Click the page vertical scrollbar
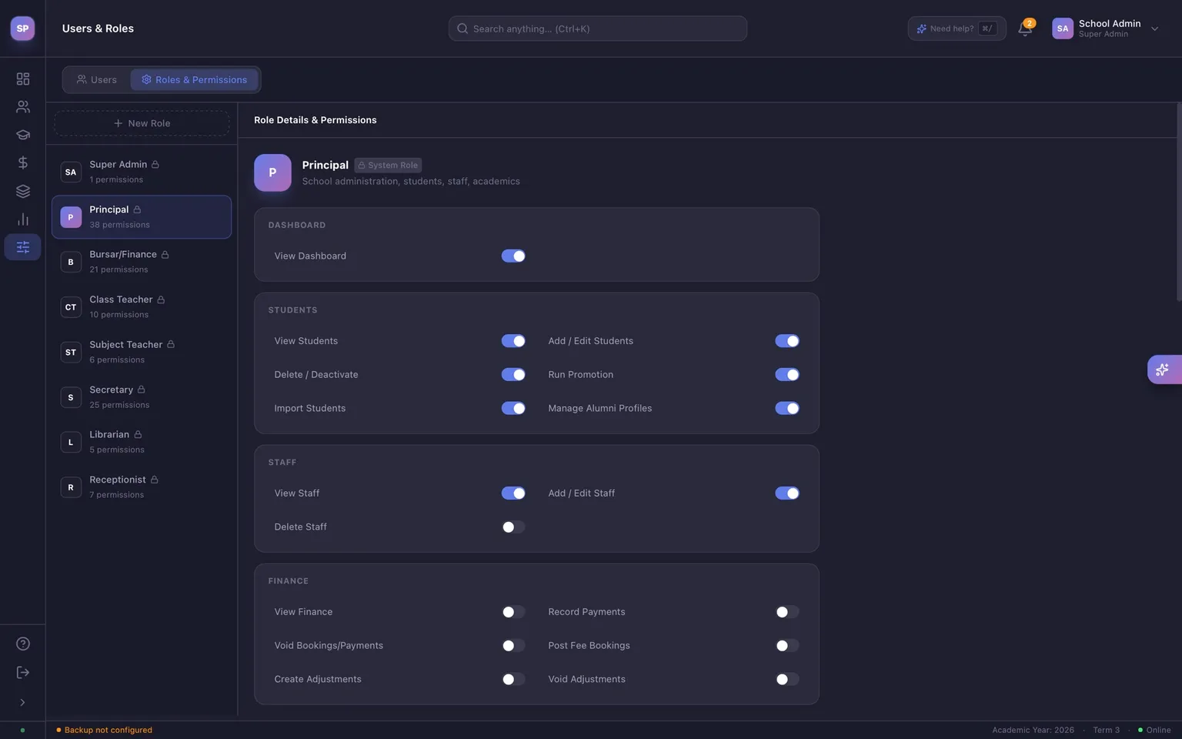Viewport: 1182px width, 739px height. [x=1179, y=202]
